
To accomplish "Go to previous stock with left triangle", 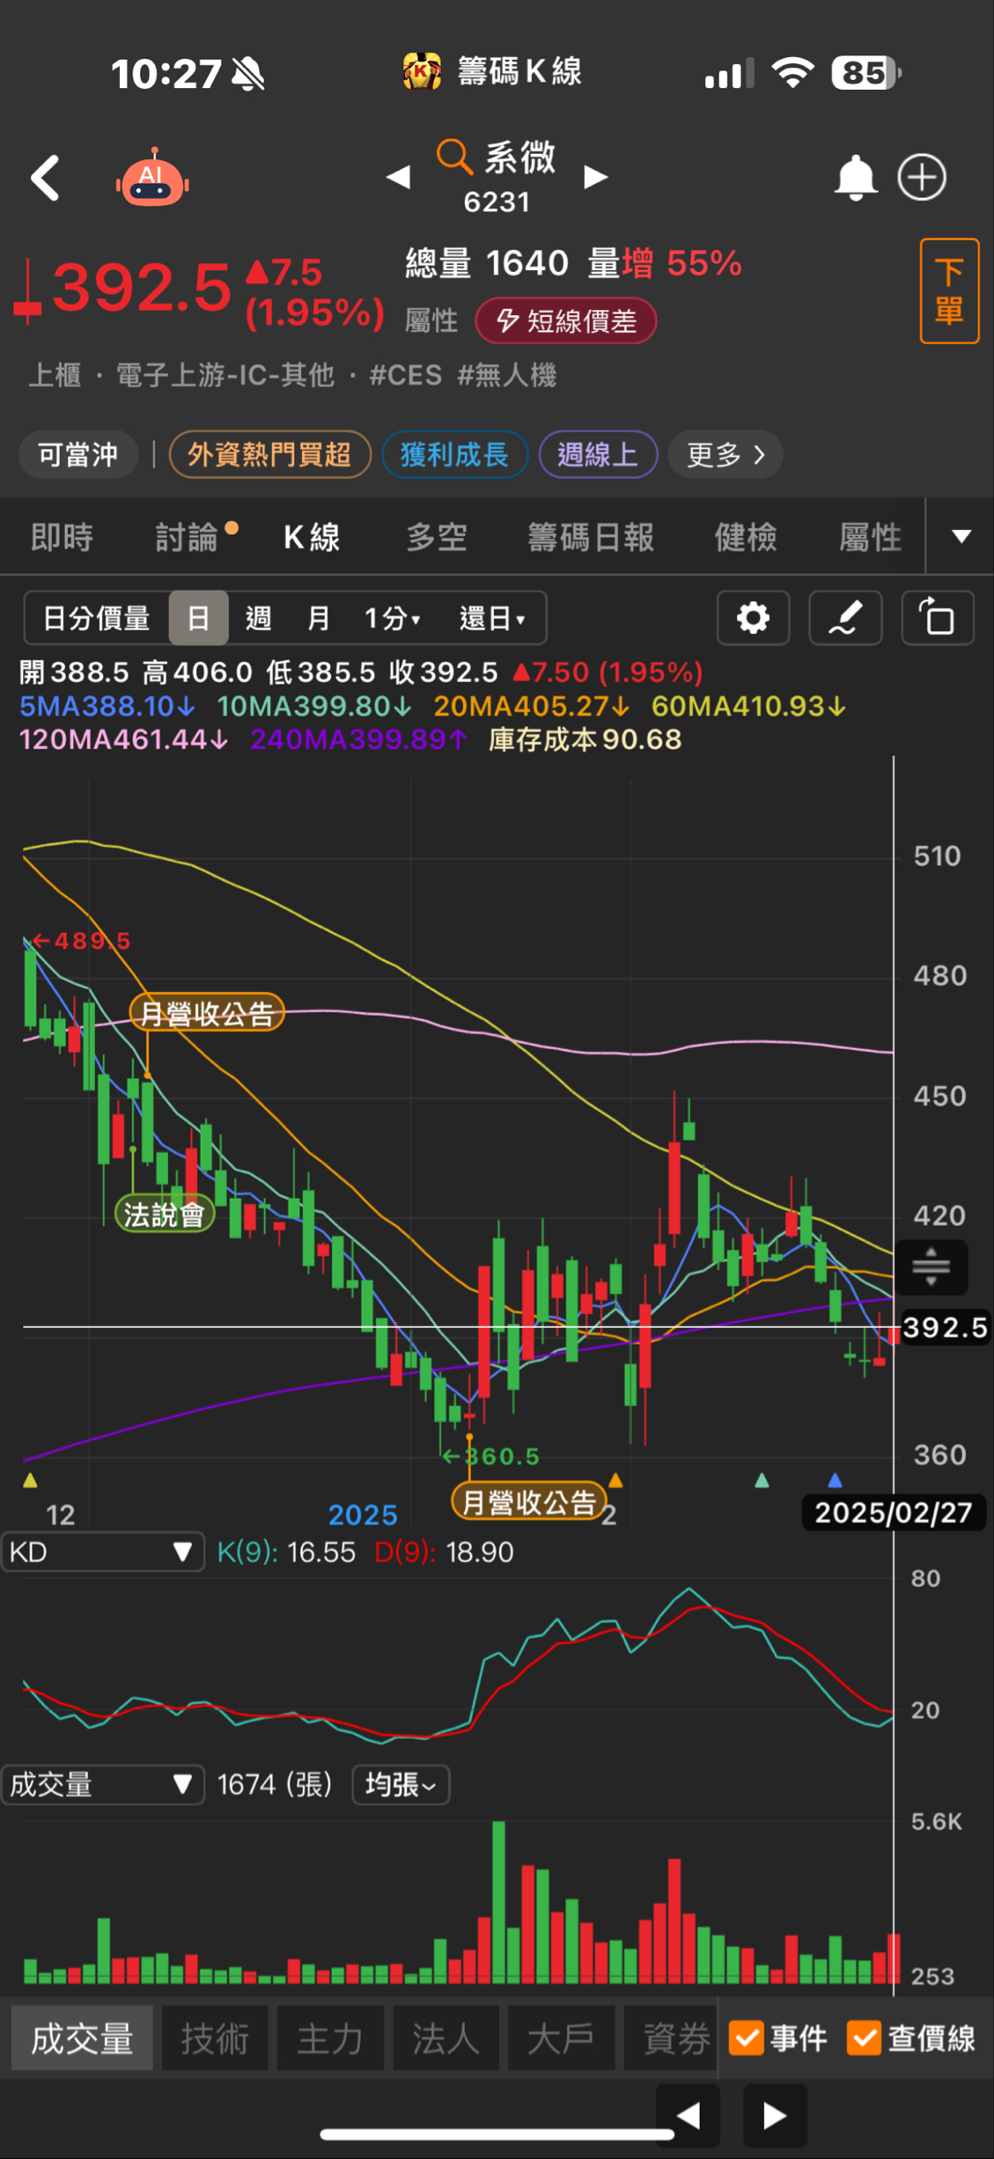I will click(x=398, y=177).
